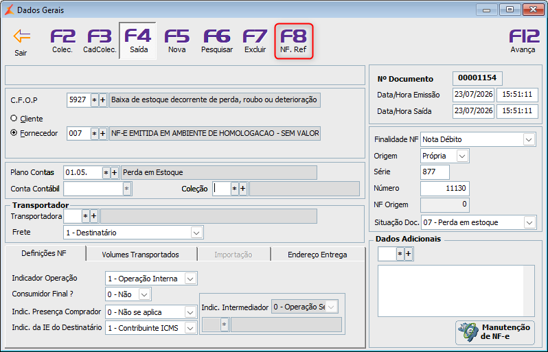
Task: Click the Sair back arrow icon
Action: point(22,36)
